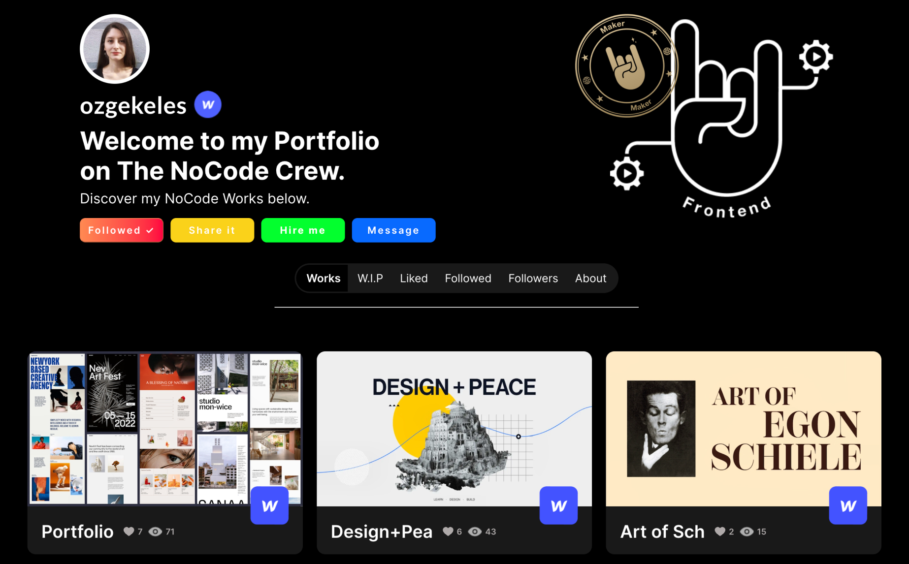This screenshot has height=564, width=909.
Task: Open the About tab
Action: coord(591,278)
